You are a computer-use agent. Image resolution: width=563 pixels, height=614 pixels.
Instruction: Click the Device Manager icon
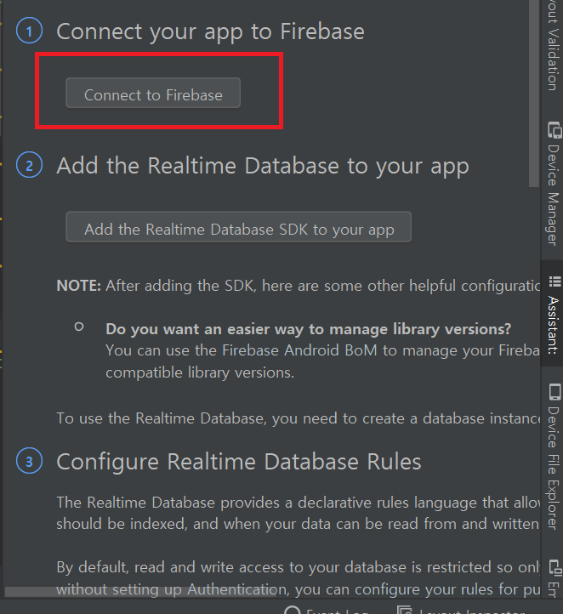tap(554, 130)
